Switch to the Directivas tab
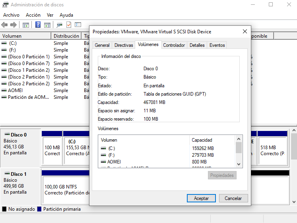 [x=124, y=45]
